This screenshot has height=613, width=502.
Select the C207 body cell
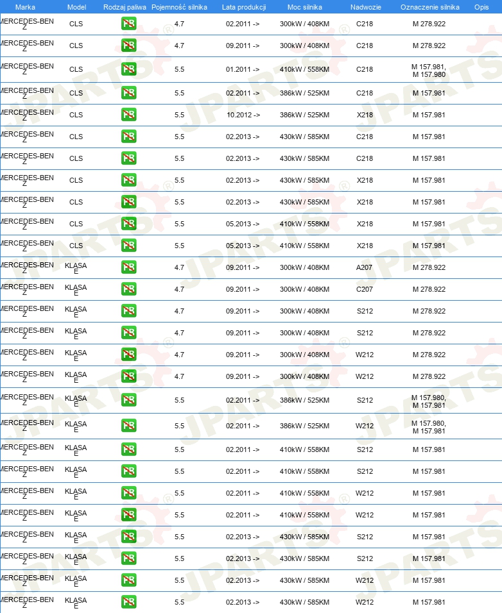click(x=364, y=289)
